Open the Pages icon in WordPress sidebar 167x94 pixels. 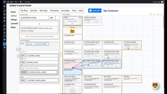(4, 18)
